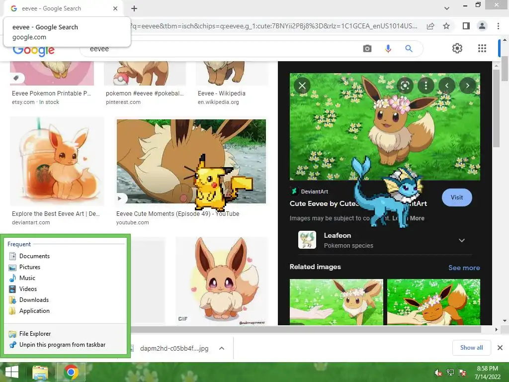Open Starbucks Eevee art thumbnail
Image resolution: width=509 pixels, height=382 pixels.
pyautogui.click(x=57, y=161)
